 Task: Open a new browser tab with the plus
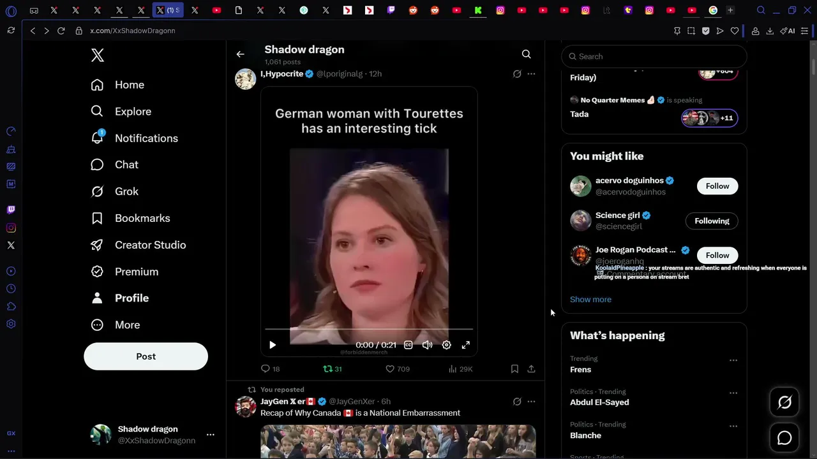click(730, 10)
